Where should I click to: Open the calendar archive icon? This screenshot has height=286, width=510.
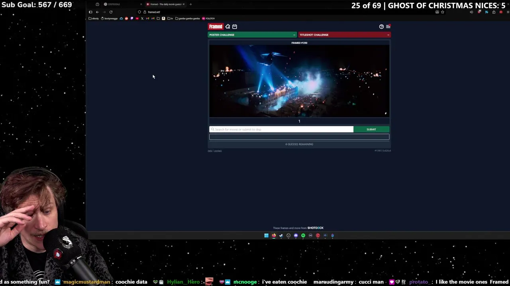tap(235, 27)
